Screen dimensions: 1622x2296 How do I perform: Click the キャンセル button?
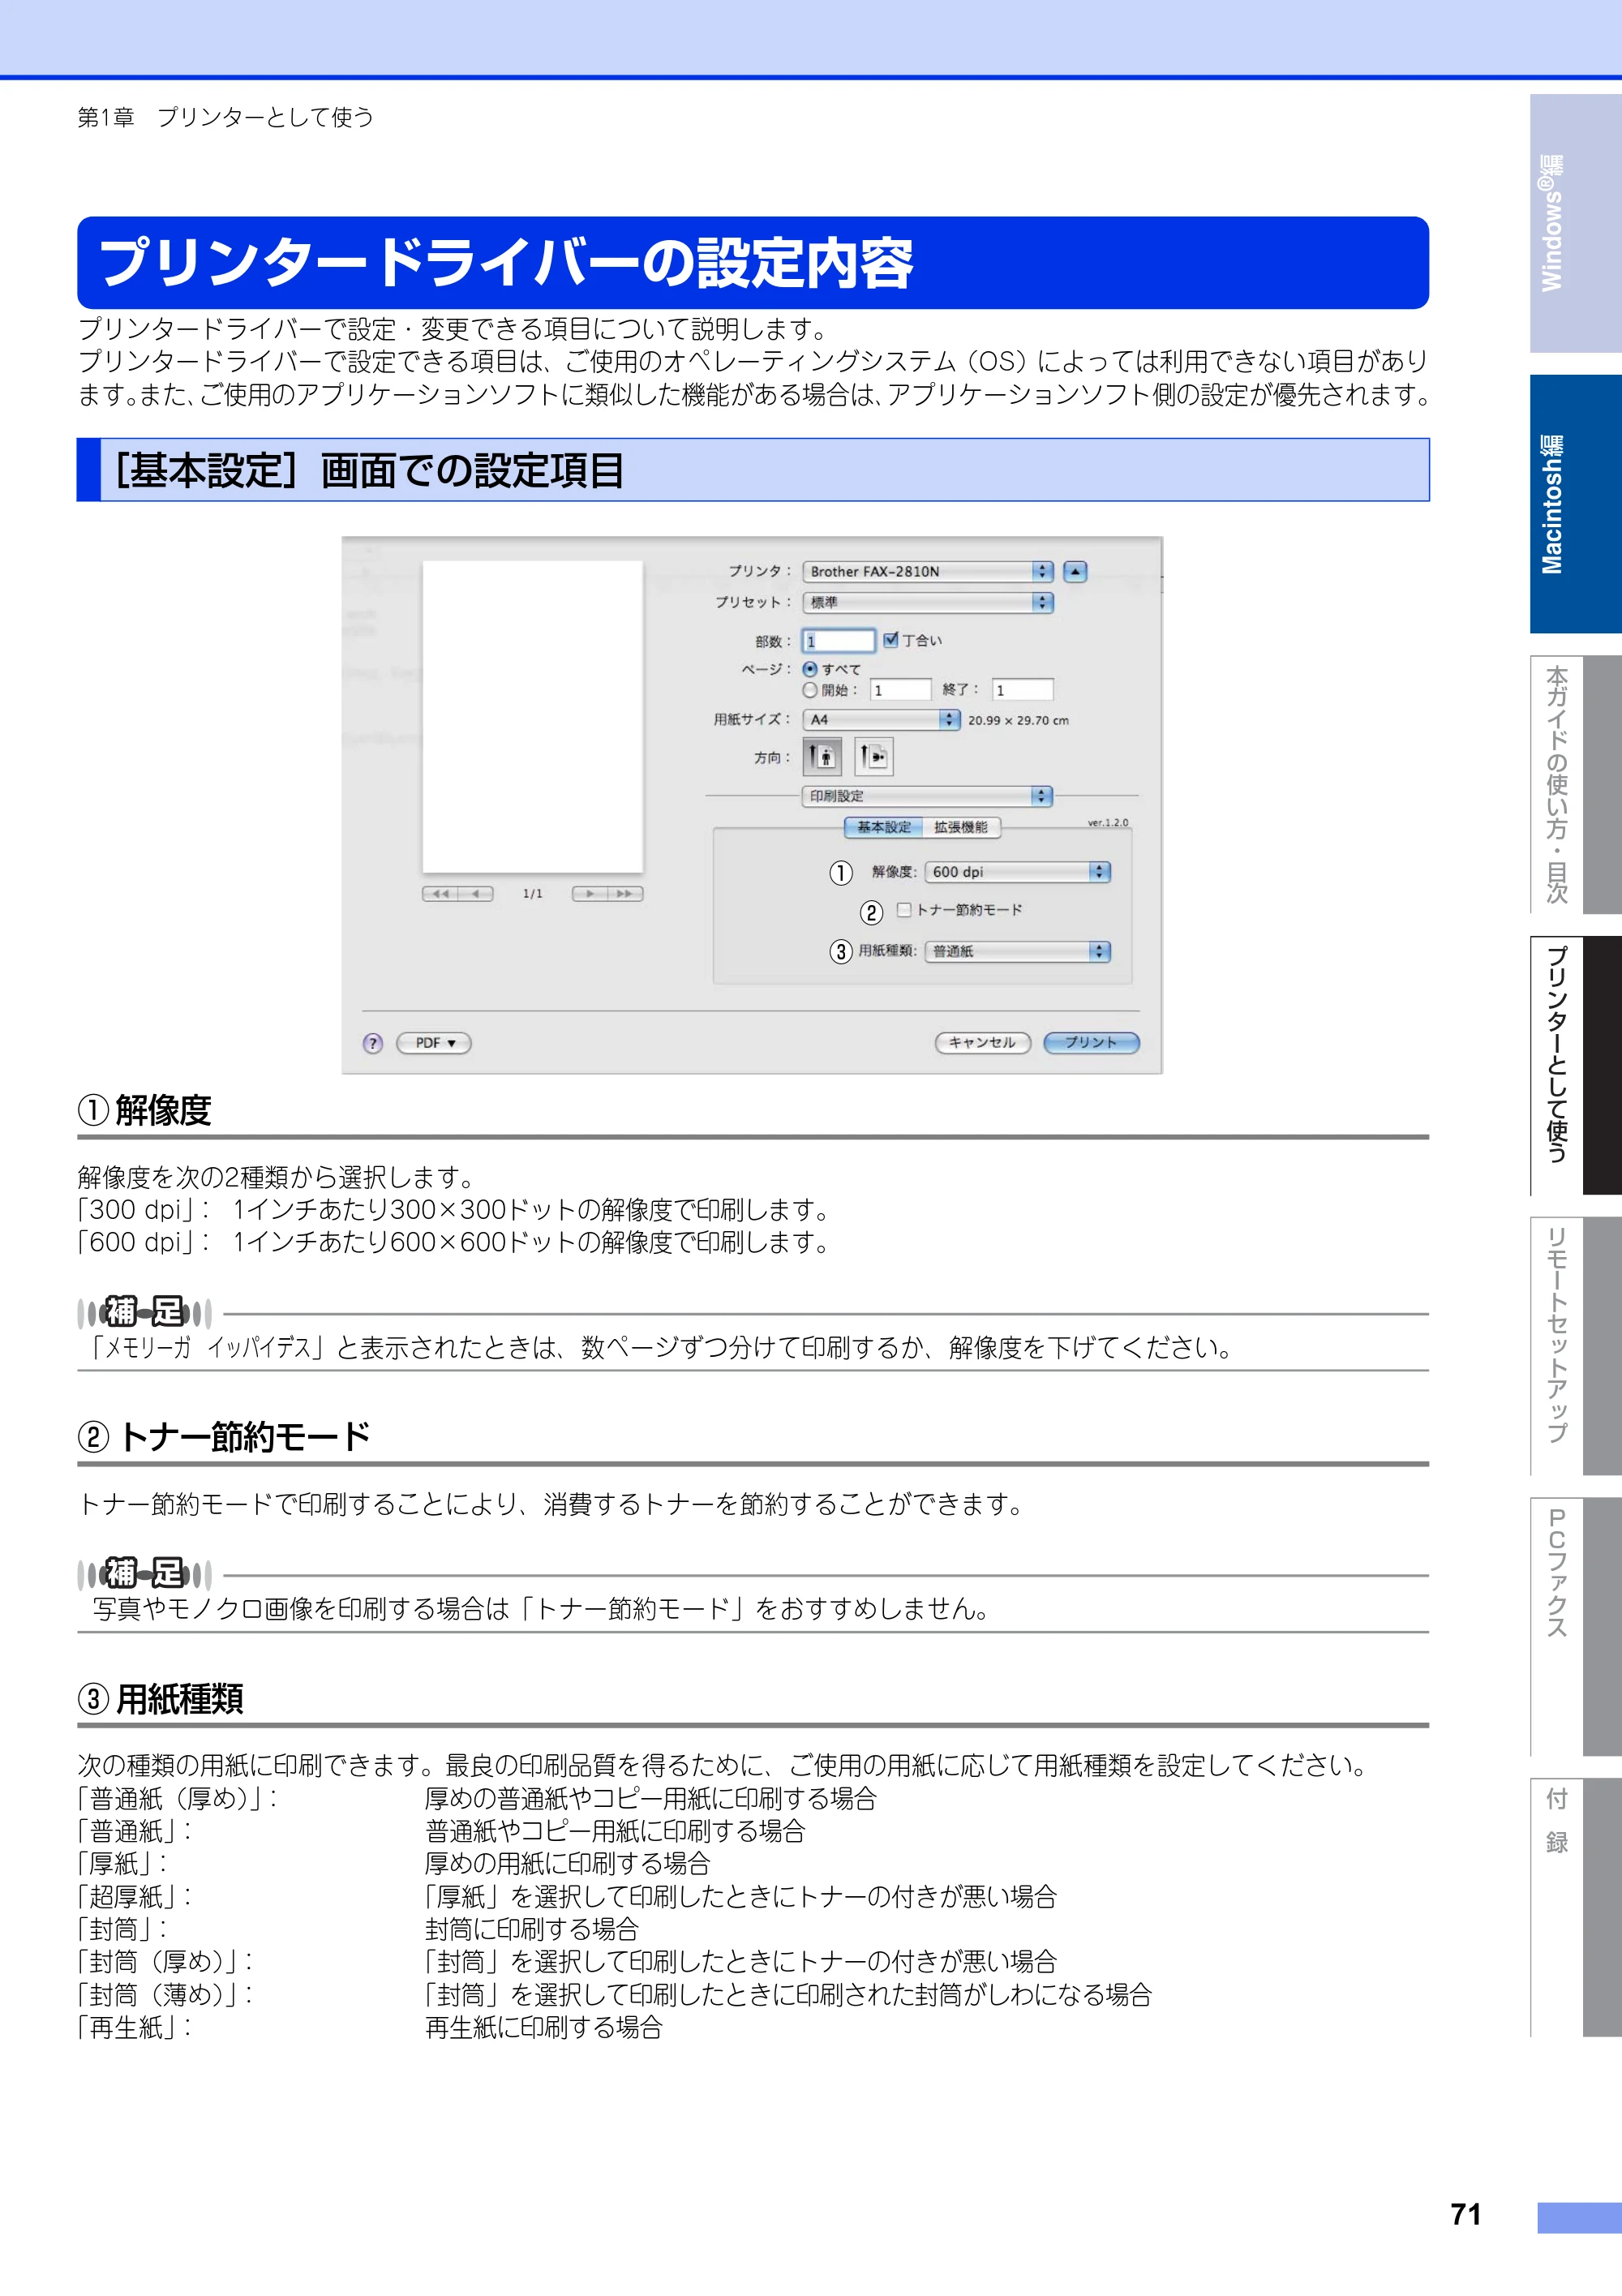point(982,1043)
